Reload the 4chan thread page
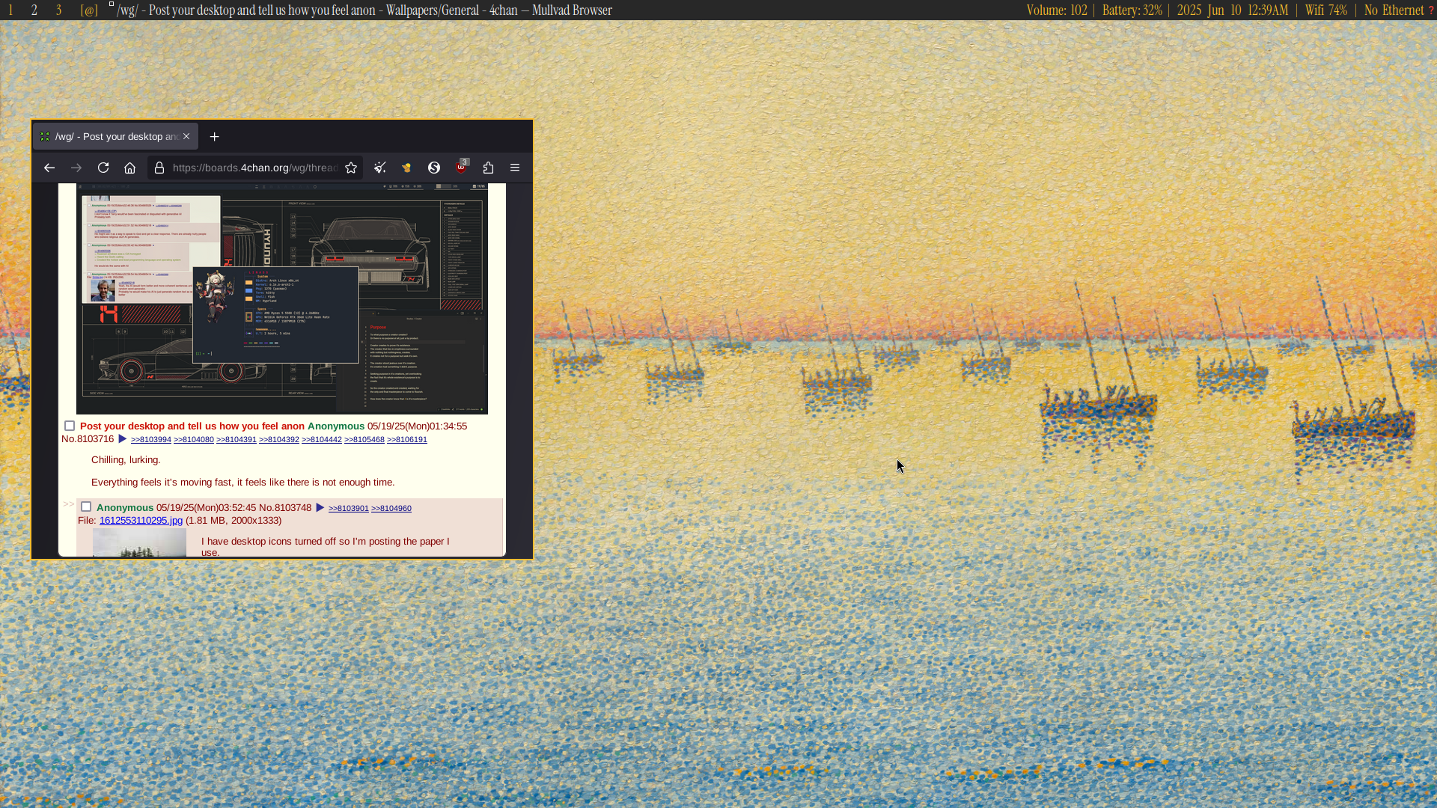The height and width of the screenshot is (808, 1437). pyautogui.click(x=103, y=168)
